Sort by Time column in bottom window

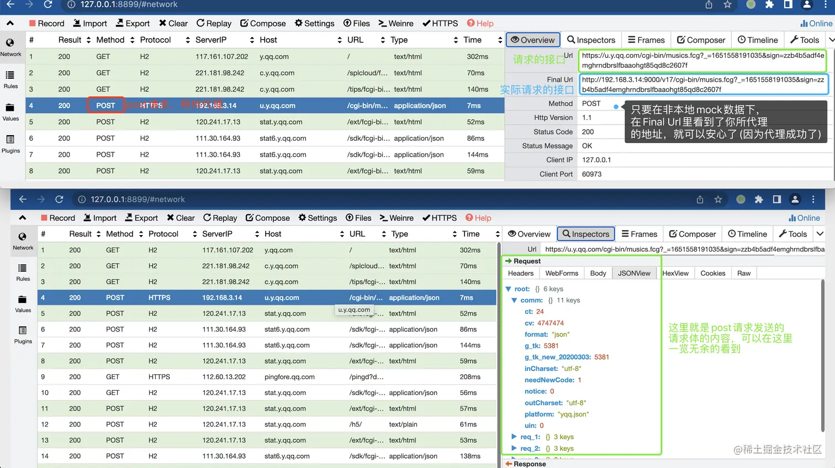(480, 234)
